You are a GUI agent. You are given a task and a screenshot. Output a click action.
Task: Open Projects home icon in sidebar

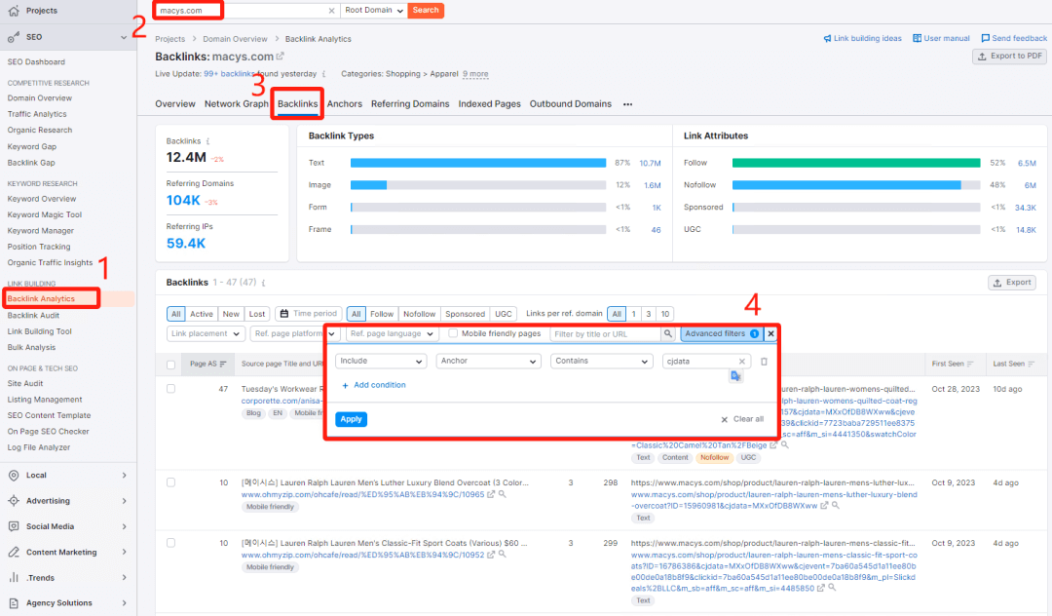(x=14, y=11)
